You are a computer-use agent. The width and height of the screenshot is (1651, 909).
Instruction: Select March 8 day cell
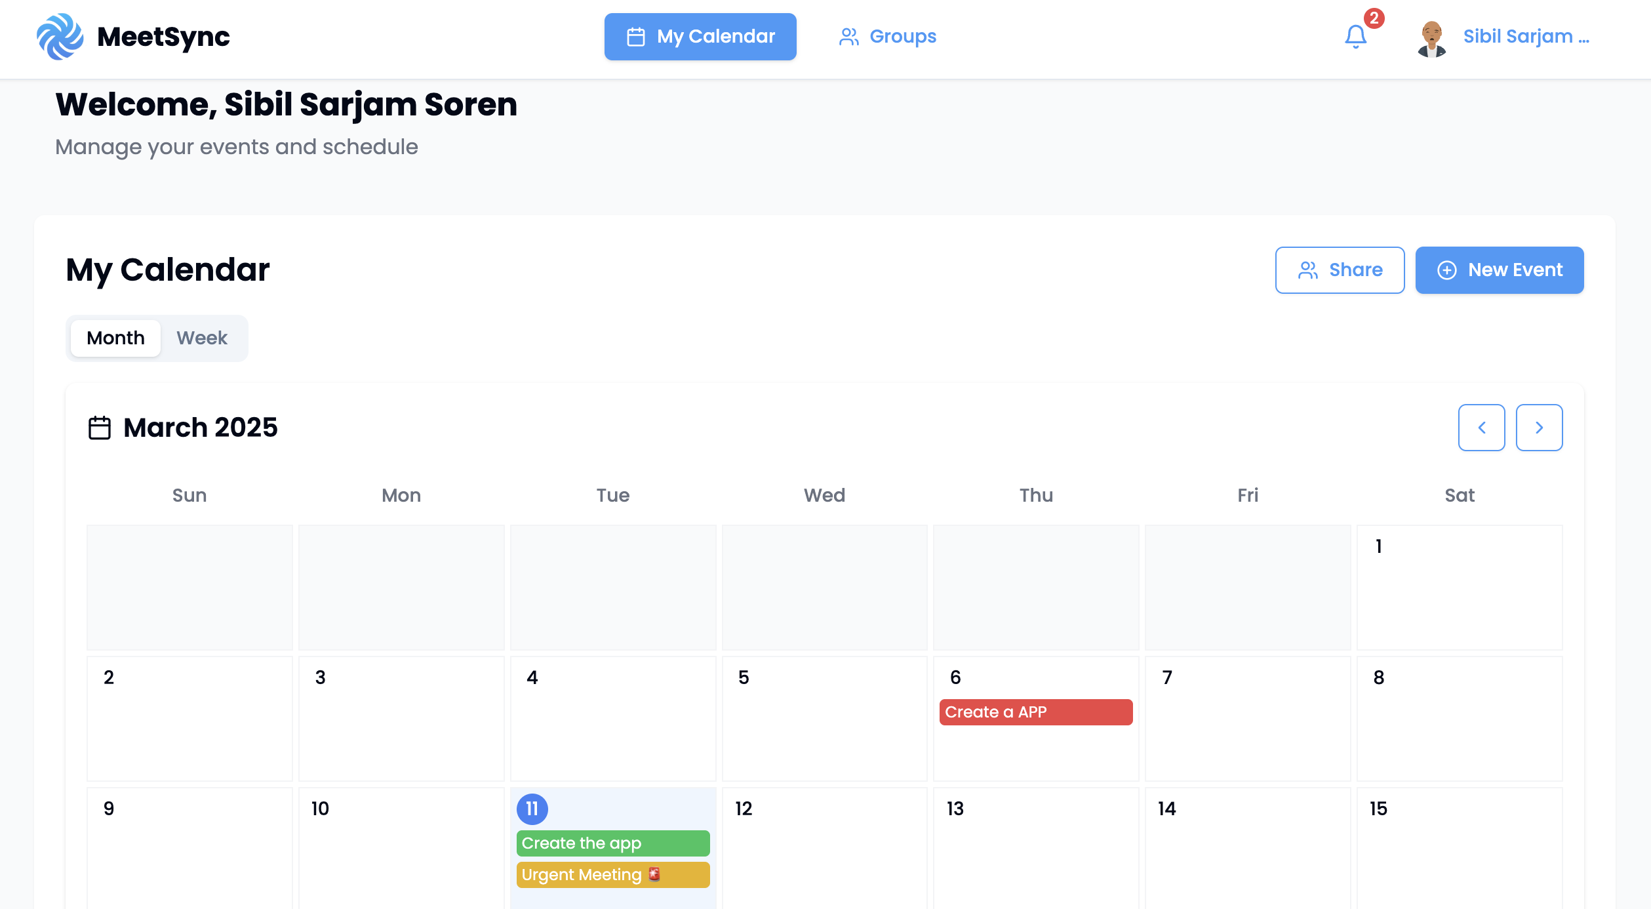1459,719
